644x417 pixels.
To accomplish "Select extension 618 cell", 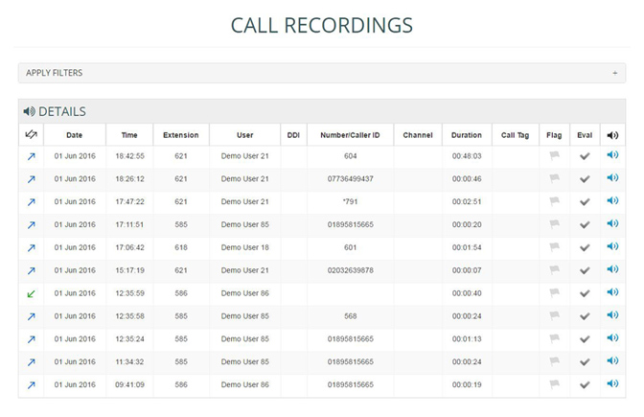I will [181, 247].
